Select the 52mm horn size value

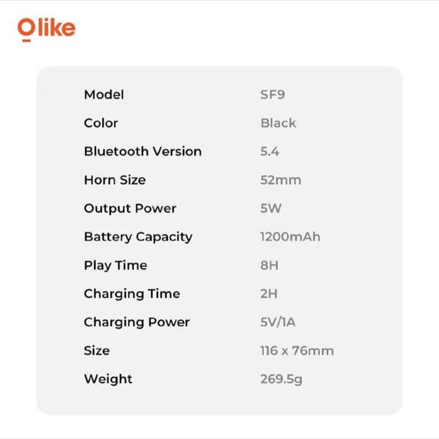tap(280, 180)
